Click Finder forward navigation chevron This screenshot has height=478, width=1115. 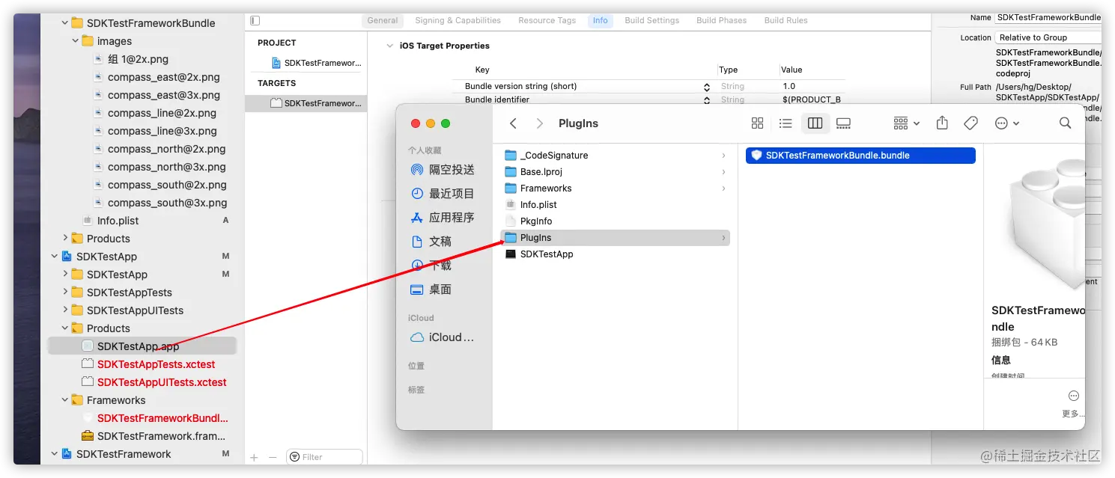coord(539,123)
